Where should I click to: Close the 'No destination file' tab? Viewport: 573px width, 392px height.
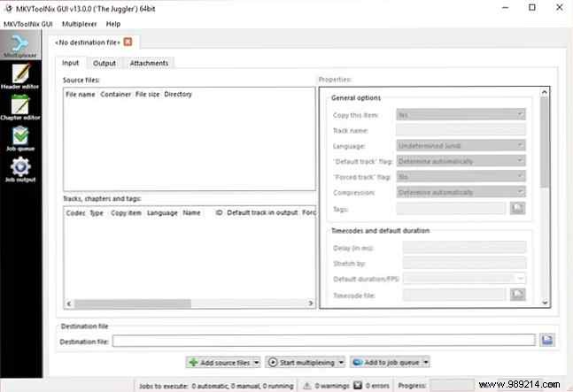[x=128, y=42]
